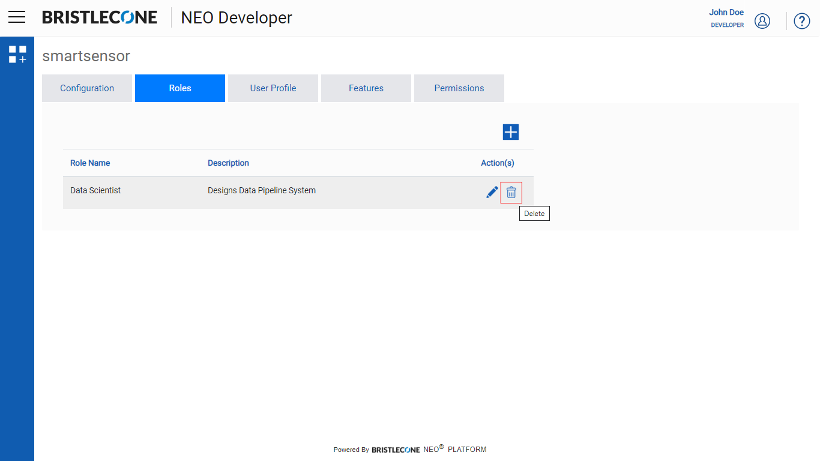
Task: Open the help question mark icon
Action: point(802,21)
